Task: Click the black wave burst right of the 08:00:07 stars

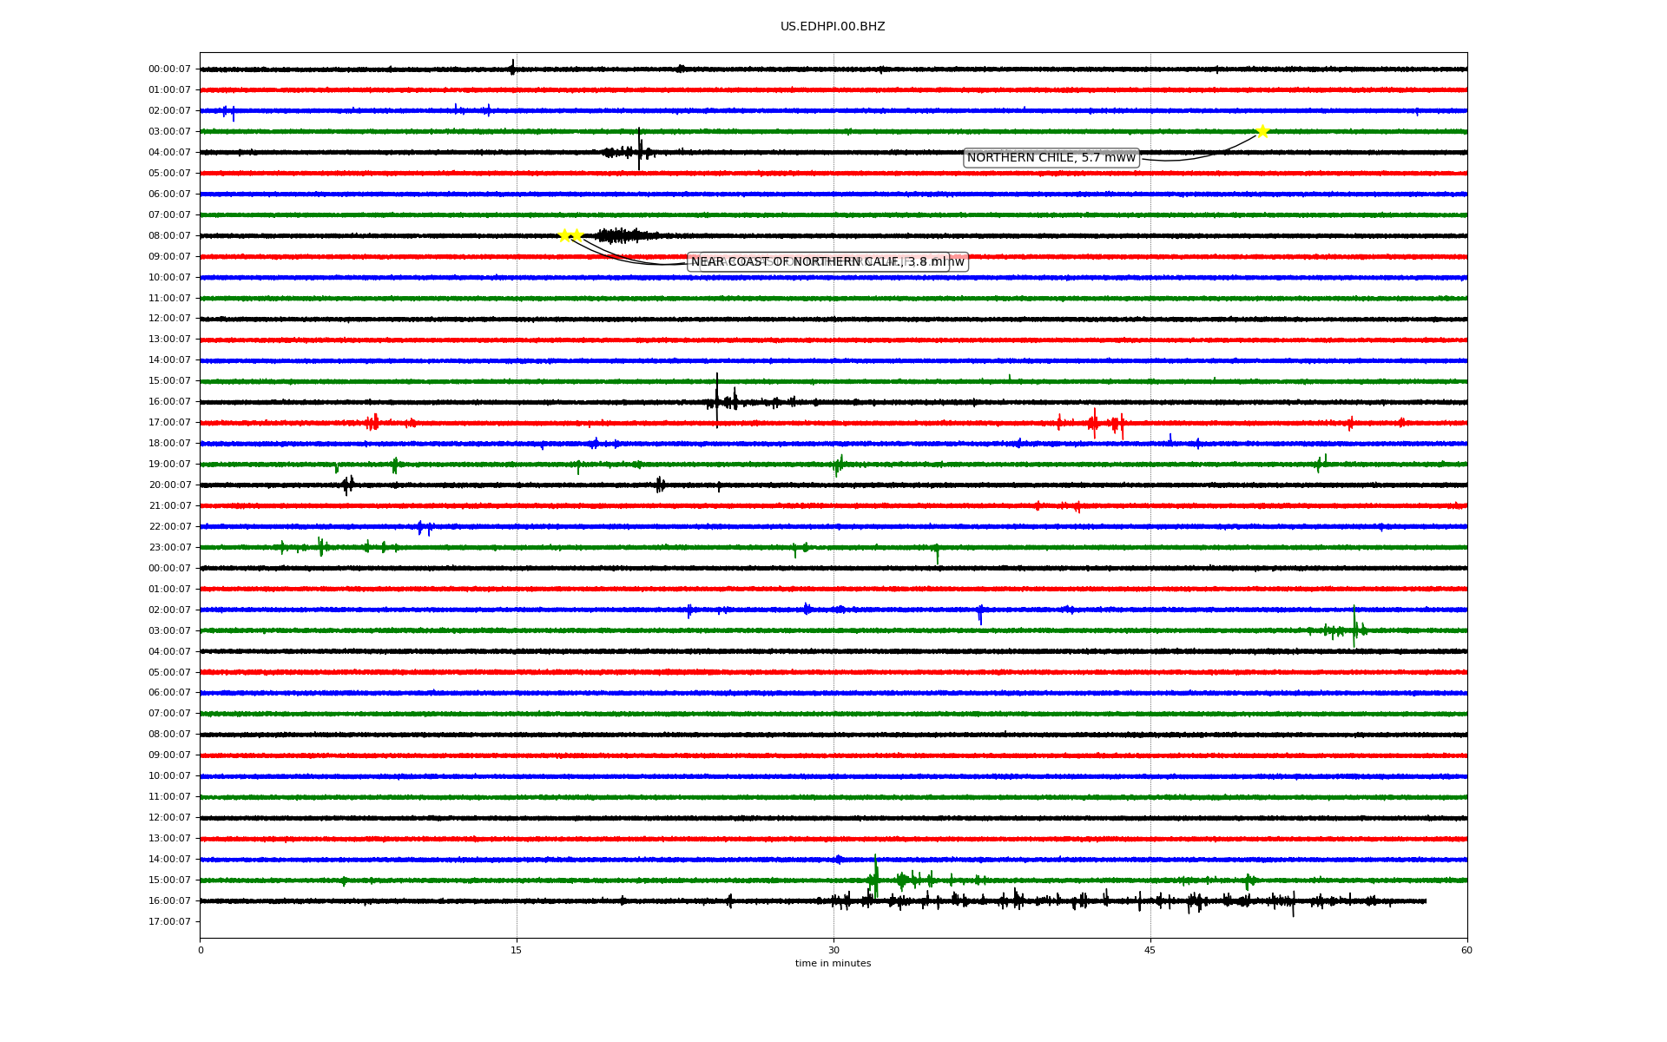Action: click(x=625, y=235)
